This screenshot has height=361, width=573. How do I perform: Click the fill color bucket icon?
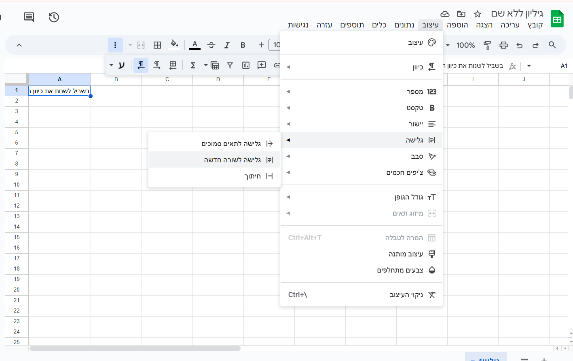click(x=174, y=44)
